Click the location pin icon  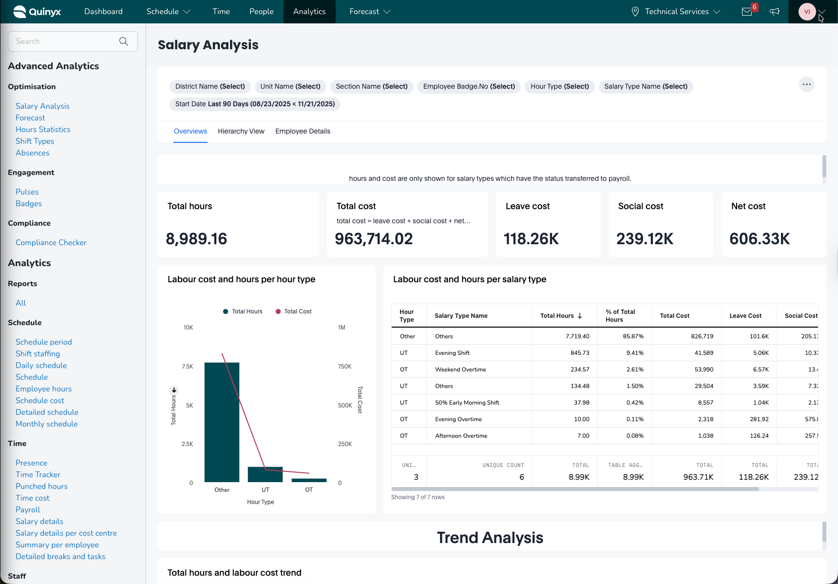[x=635, y=12]
